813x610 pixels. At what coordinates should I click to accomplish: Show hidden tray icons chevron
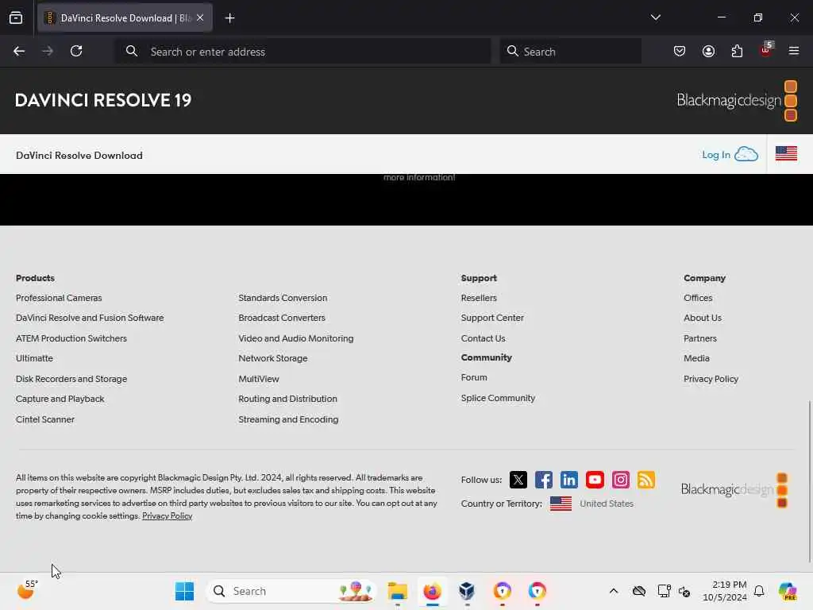(614, 591)
